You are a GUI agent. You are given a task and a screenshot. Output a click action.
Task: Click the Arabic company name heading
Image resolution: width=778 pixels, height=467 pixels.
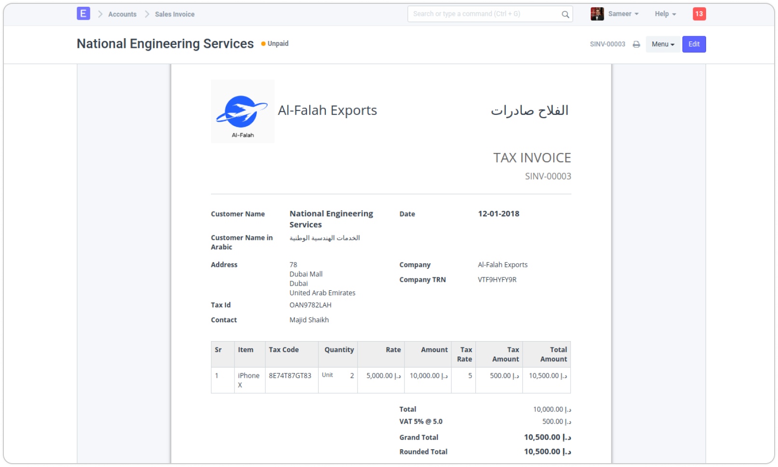tap(529, 110)
